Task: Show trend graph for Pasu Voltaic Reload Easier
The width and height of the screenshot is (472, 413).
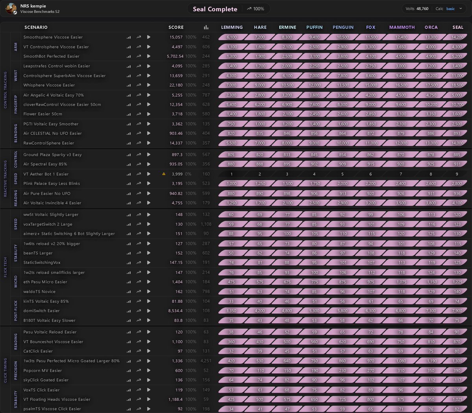Action: tap(139, 332)
